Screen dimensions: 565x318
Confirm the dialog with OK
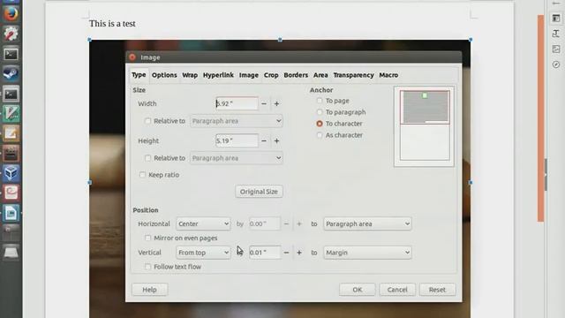tap(357, 290)
